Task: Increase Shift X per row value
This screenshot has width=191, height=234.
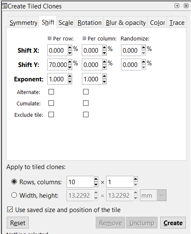Action: (x=70, y=48)
